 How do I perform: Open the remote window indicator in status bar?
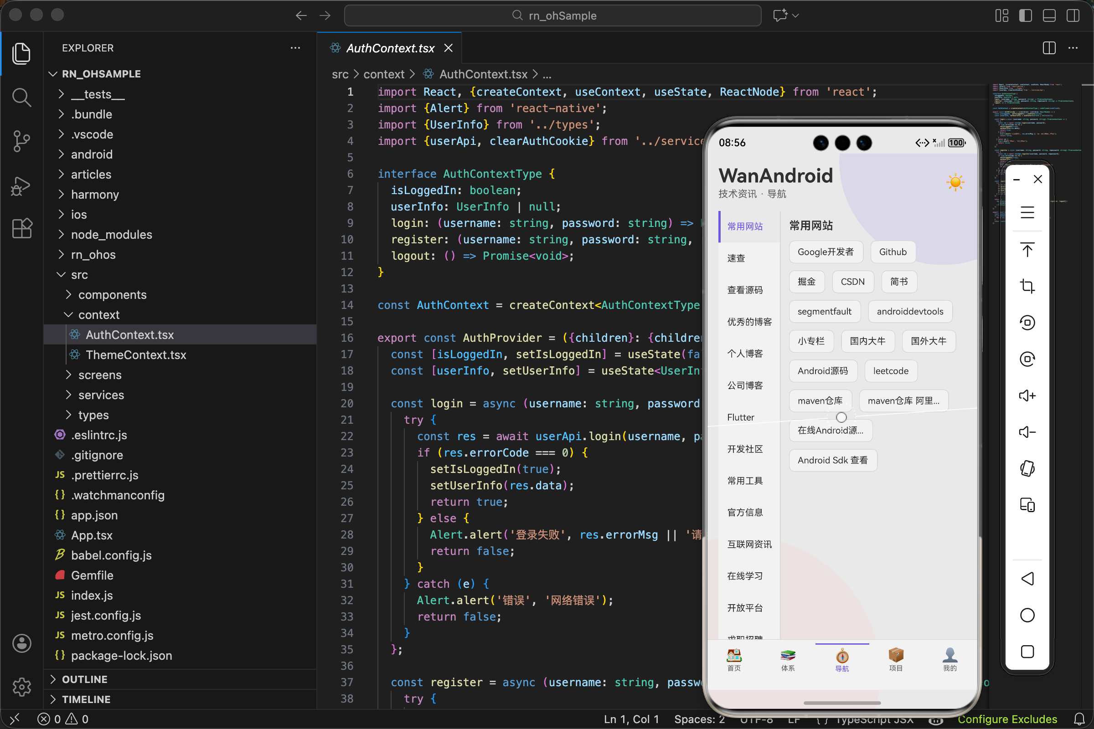(15, 719)
